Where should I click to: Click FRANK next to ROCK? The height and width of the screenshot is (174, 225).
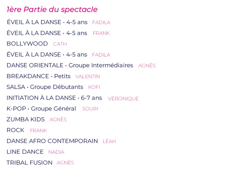click(38, 131)
